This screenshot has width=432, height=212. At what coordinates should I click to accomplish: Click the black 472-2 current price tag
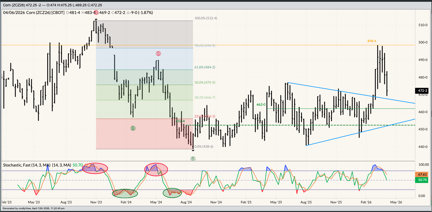(423, 90)
